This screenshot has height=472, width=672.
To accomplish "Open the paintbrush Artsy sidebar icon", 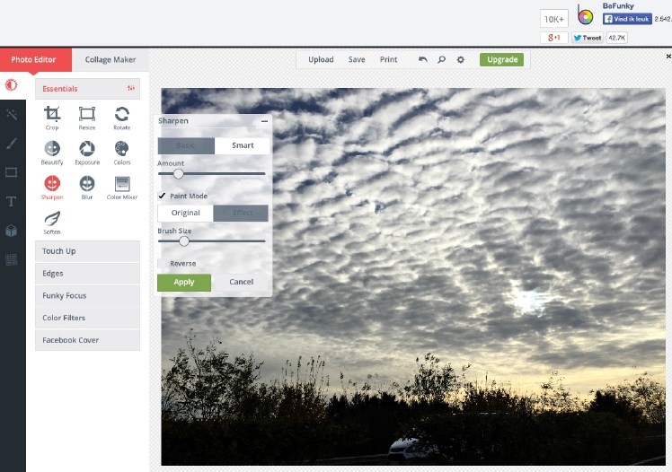I will coord(12,144).
